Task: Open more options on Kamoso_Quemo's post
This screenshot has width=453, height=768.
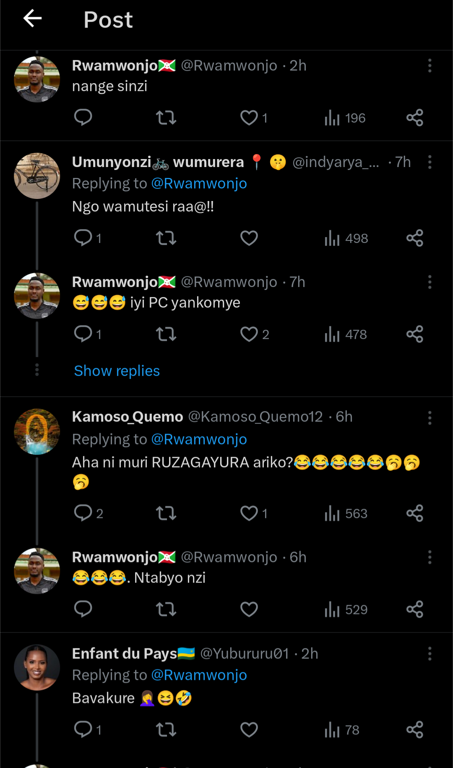Action: click(x=430, y=418)
